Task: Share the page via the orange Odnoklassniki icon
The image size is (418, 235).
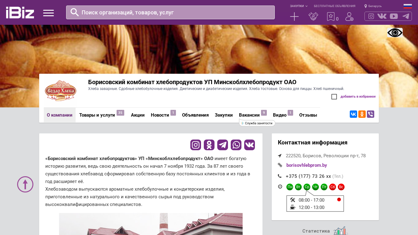Action: click(x=362, y=114)
